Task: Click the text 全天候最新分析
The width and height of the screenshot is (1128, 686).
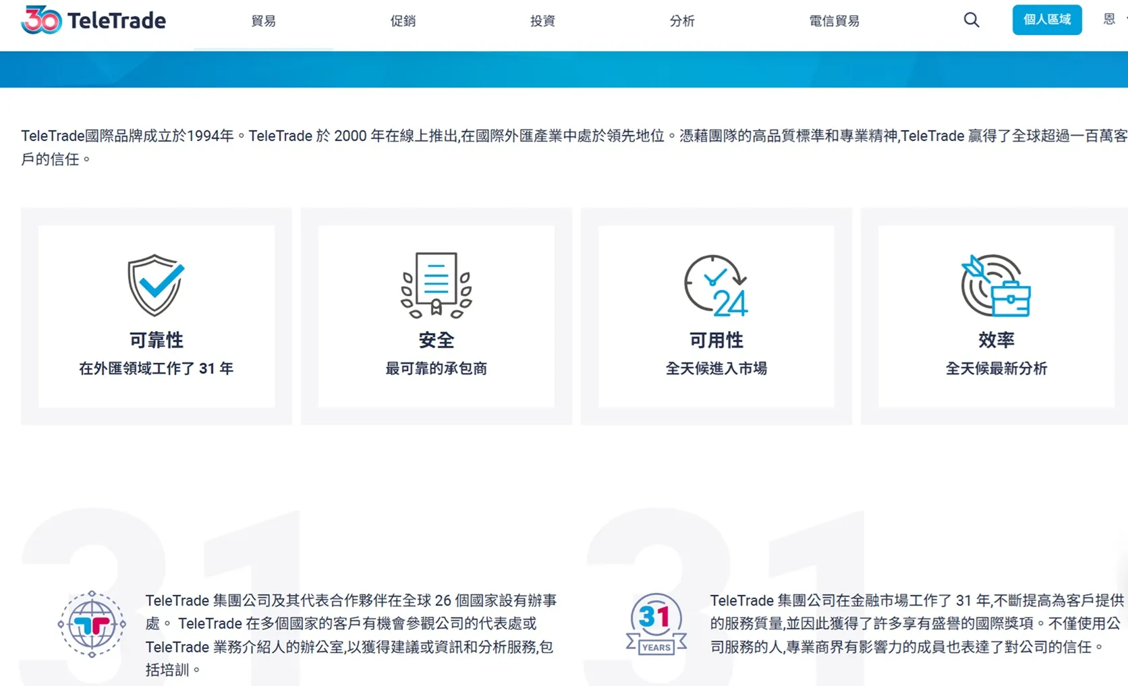Action: coord(996,368)
